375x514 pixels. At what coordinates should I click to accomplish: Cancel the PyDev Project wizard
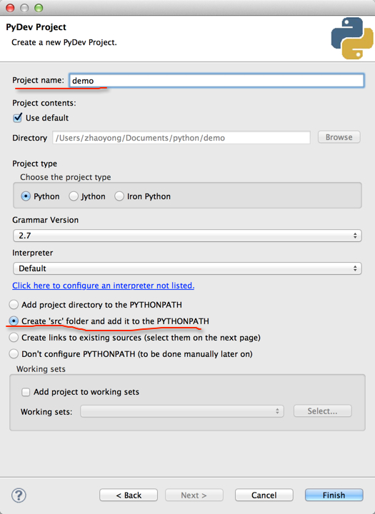tap(264, 495)
